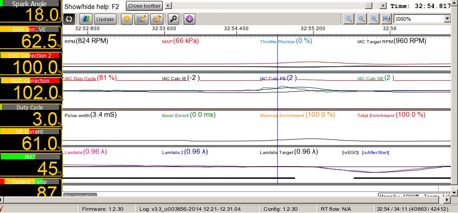Click the EGO corr. VE gauge
458x213 pixels.
[31, 37]
